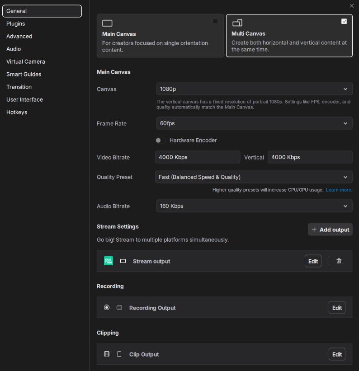This screenshot has height=371, width=359.
Task: Edit the Recording Output
Action: pyautogui.click(x=337, y=308)
